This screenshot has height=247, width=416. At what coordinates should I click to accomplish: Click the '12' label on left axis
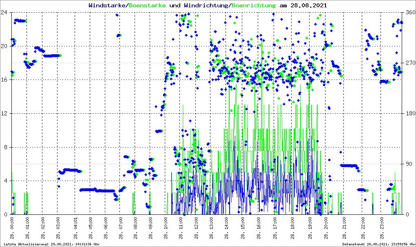[6, 113]
